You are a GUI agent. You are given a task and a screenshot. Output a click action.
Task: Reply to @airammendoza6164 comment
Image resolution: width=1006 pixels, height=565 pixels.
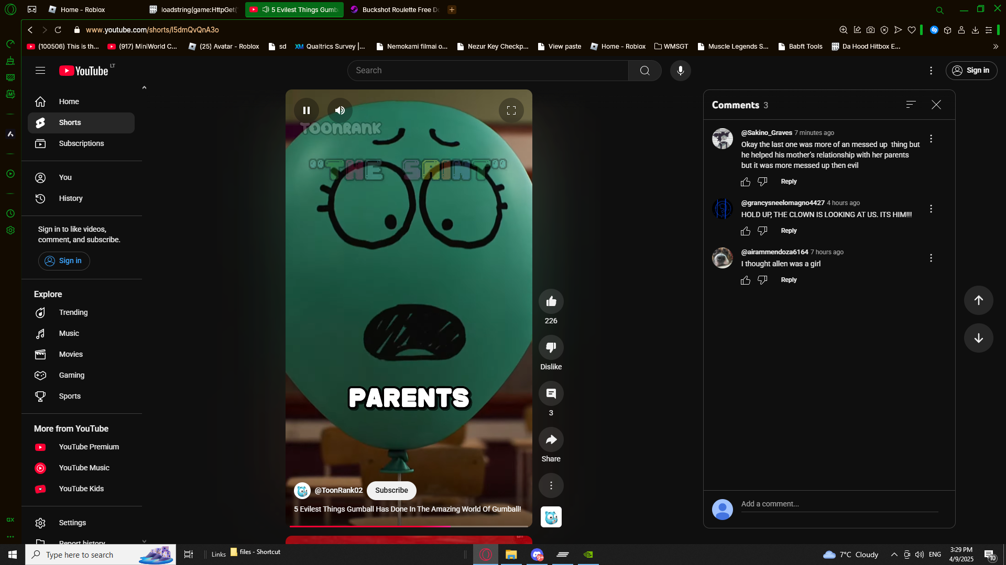point(789,280)
